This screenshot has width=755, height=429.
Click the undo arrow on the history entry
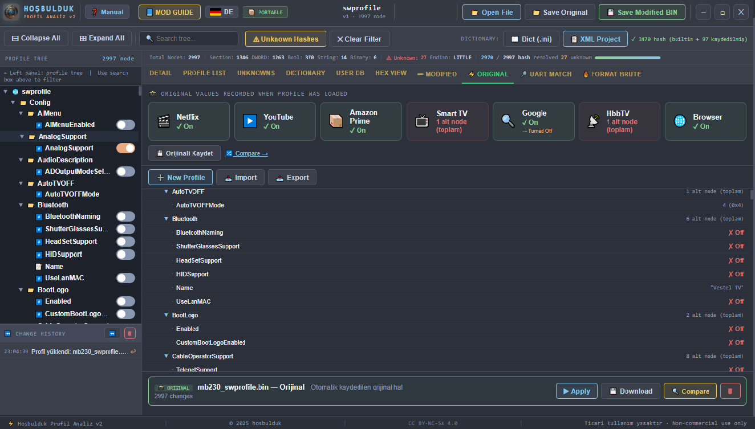coord(133,352)
